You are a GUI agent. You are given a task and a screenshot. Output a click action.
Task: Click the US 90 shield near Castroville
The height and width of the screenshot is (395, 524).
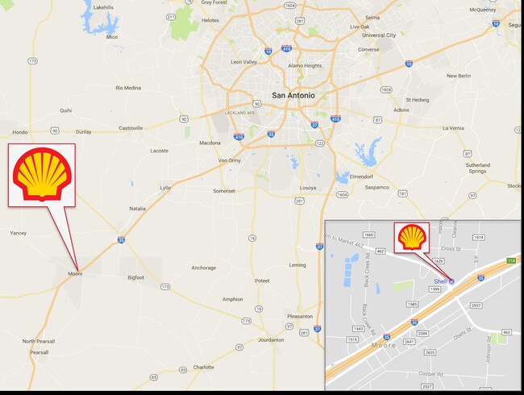pyautogui.click(x=184, y=118)
